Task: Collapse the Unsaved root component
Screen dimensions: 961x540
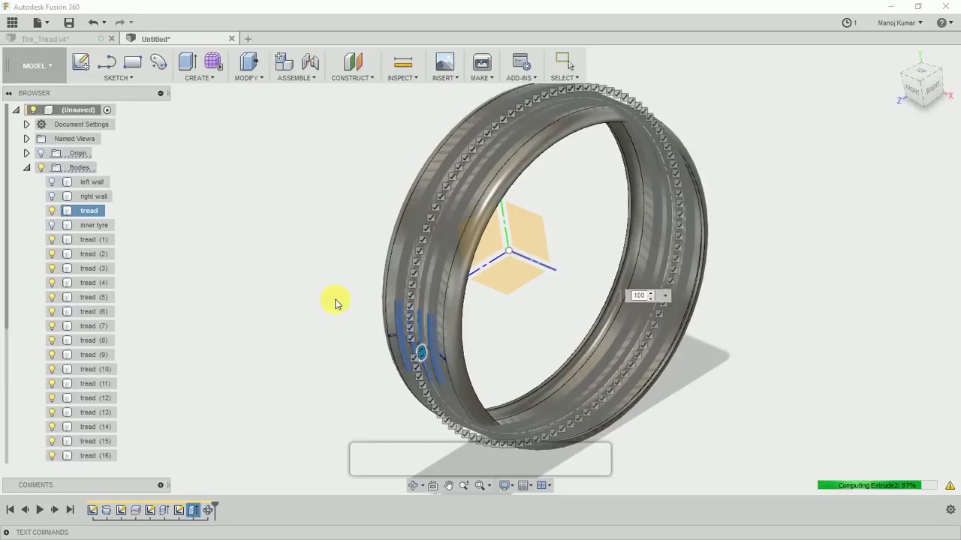Action: click(16, 110)
